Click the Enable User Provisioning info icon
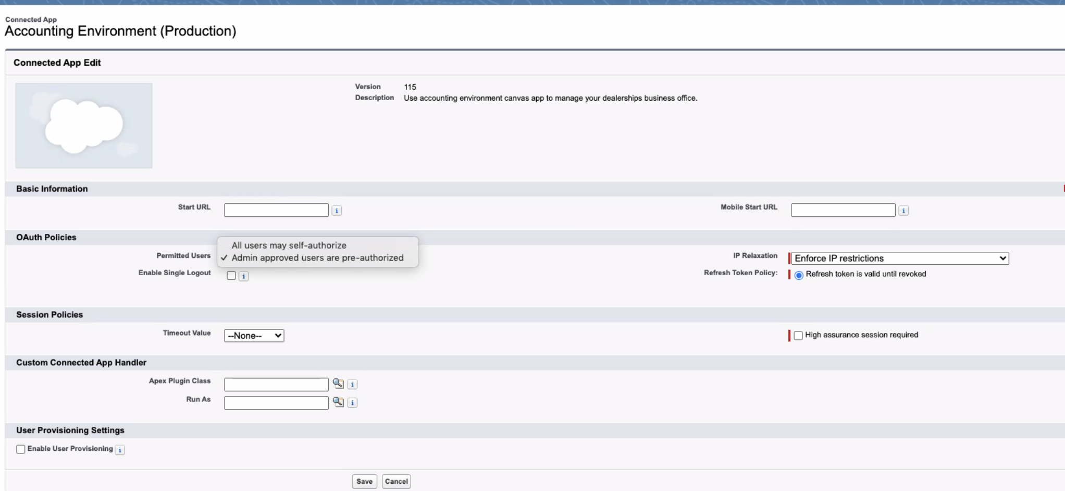 point(120,450)
